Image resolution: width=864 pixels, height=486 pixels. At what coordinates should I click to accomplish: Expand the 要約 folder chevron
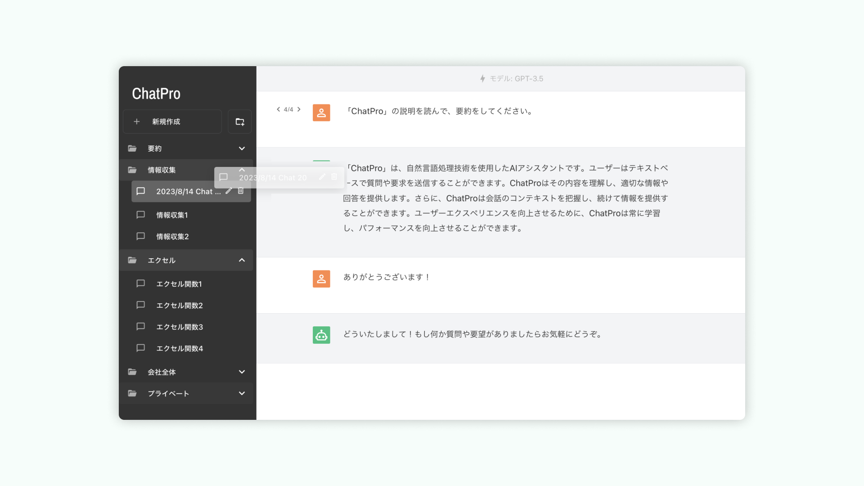pos(242,148)
